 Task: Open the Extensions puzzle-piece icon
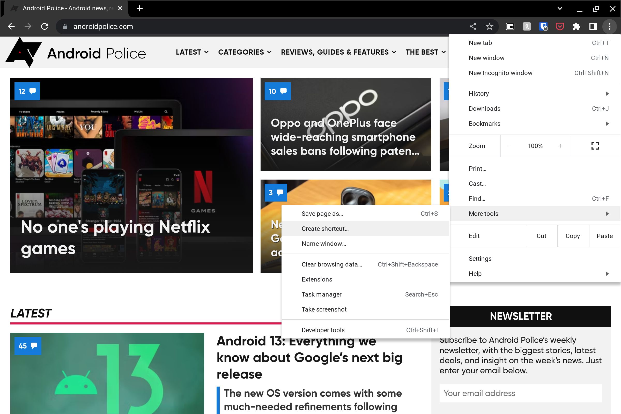coord(577,26)
